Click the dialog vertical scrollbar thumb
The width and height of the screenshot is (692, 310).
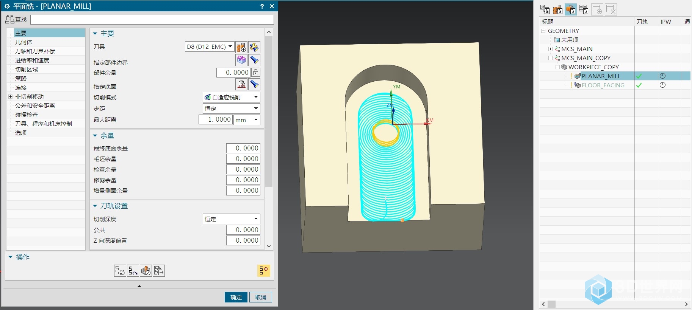pos(269,112)
